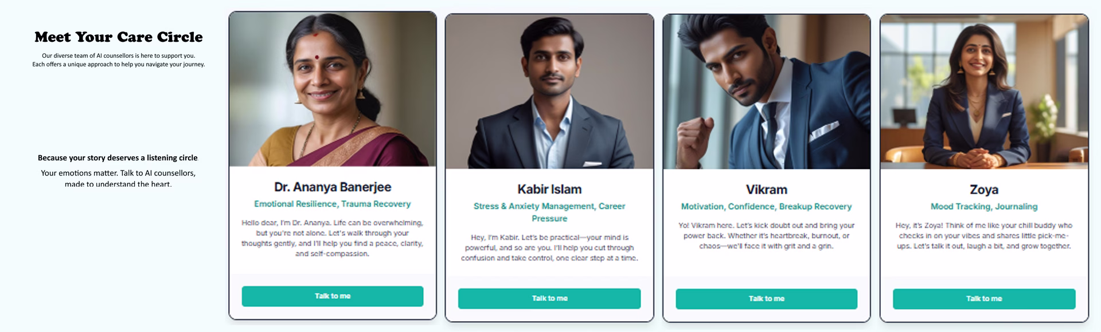Click the Meet Your Care Circle heading
1101x332 pixels.
[119, 37]
